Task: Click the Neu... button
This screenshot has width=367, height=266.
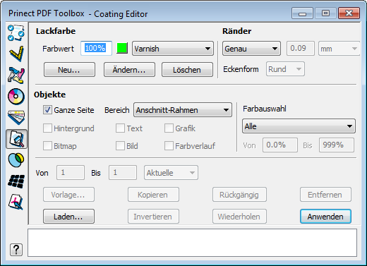Action: pyautogui.click(x=69, y=70)
